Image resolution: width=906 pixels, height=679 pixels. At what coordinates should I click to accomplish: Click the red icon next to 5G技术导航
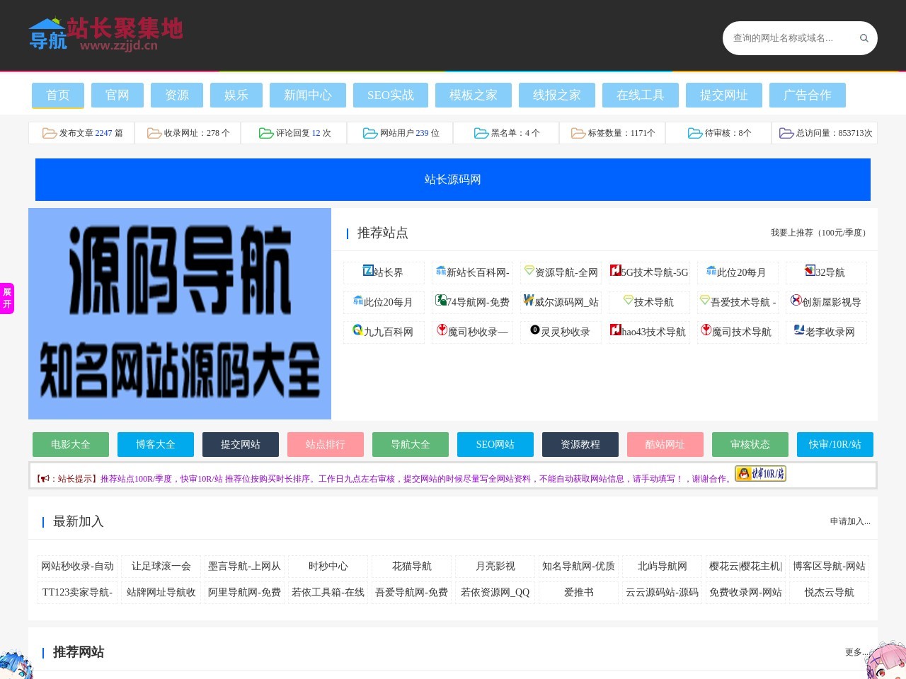tap(615, 270)
